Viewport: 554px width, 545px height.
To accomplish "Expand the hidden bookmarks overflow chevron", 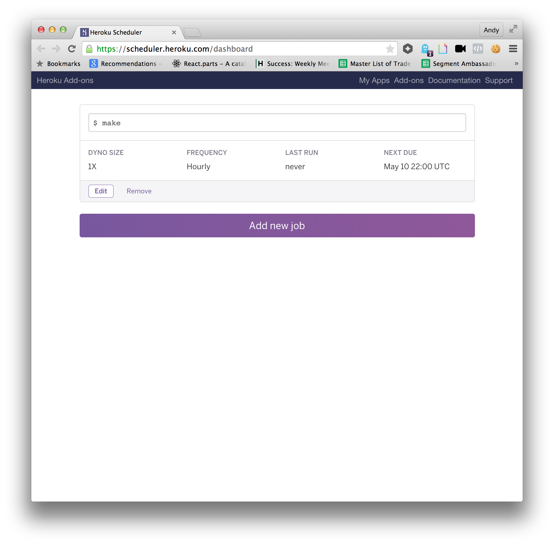I will point(516,63).
